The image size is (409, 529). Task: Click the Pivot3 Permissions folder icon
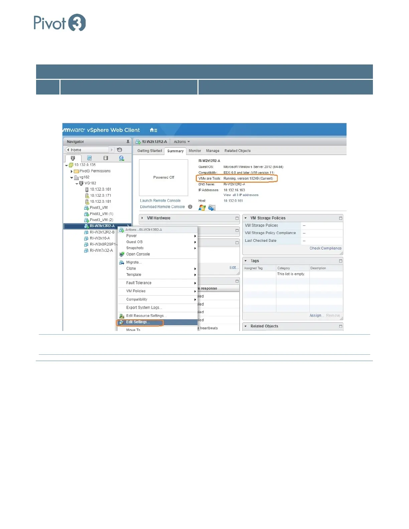(76, 171)
